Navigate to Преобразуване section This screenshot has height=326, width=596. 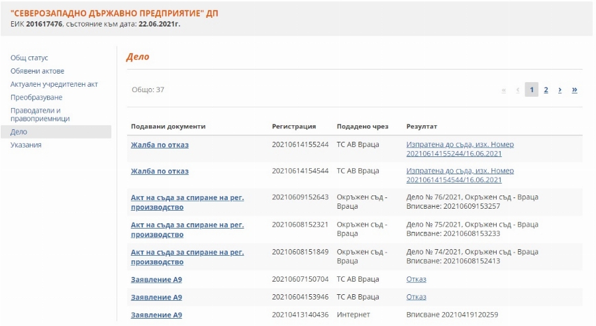tap(35, 97)
